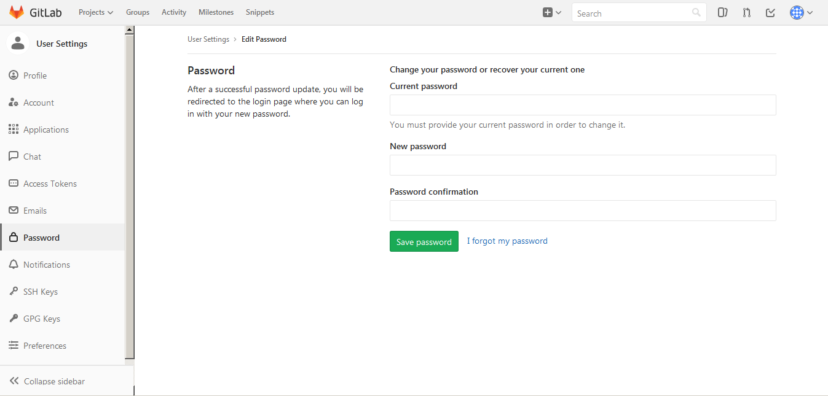Click the SSH Keys key icon

tap(14, 292)
